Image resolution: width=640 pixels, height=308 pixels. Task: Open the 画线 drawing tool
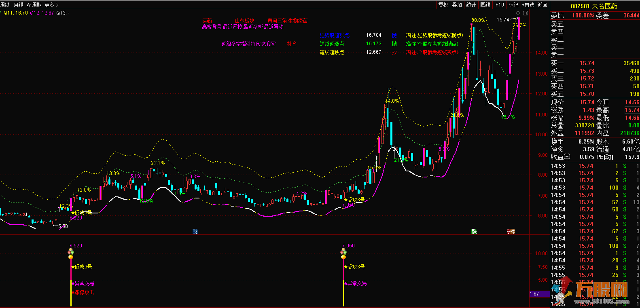(x=485, y=5)
